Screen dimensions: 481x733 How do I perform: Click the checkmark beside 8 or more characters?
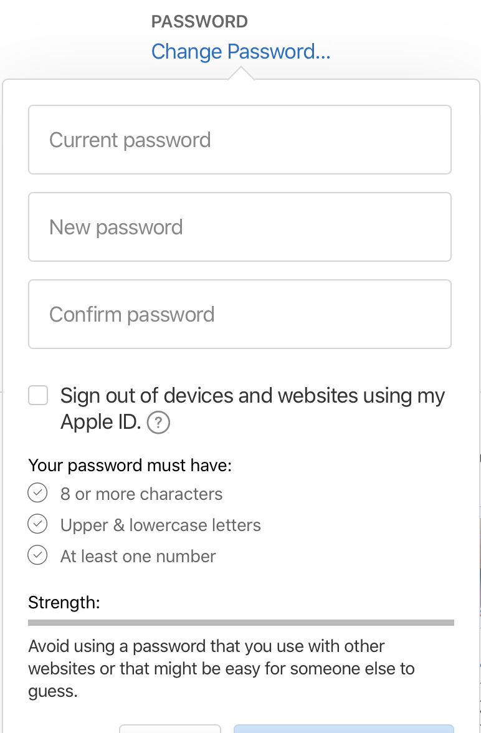[37, 493]
